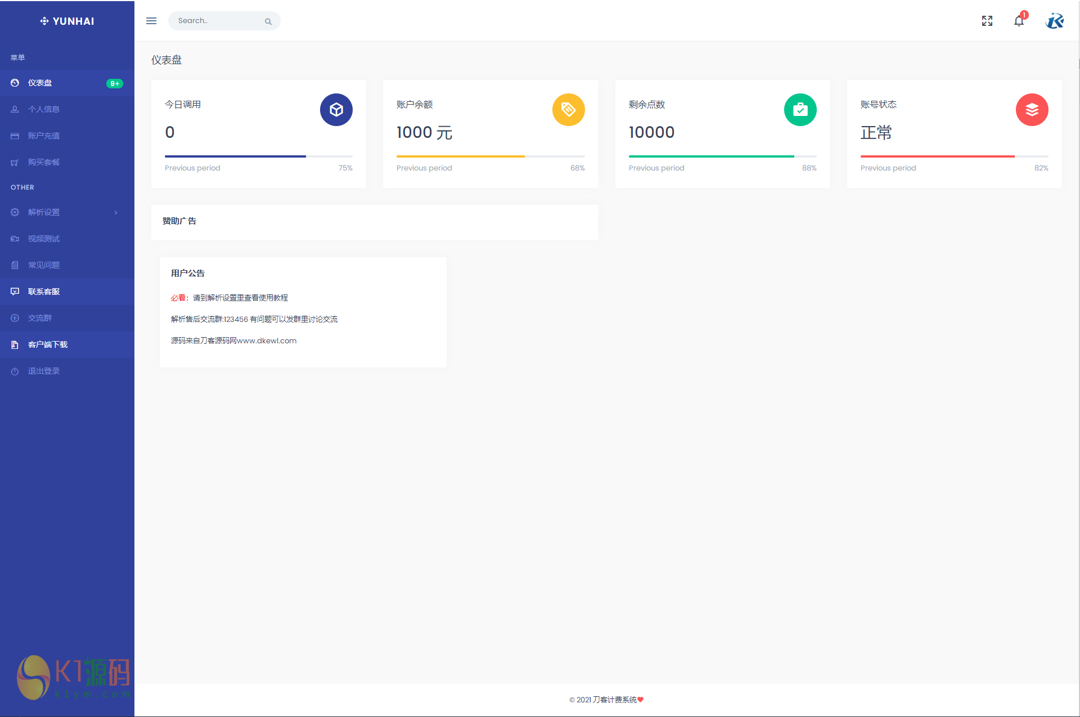Open 客户端下载 in sidebar
This screenshot has width=1080, height=717.
click(48, 344)
